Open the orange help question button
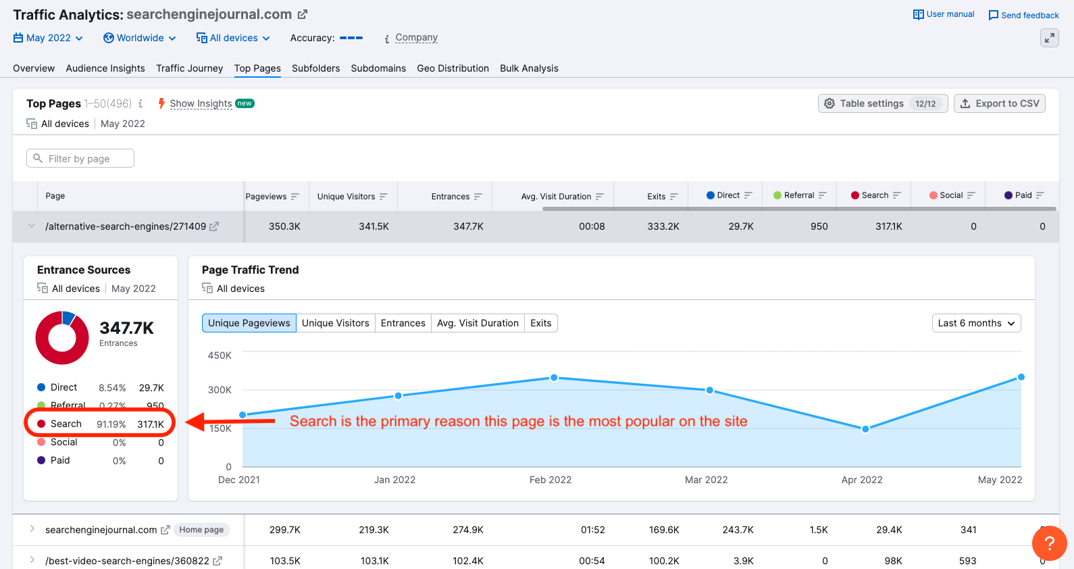 click(x=1050, y=543)
